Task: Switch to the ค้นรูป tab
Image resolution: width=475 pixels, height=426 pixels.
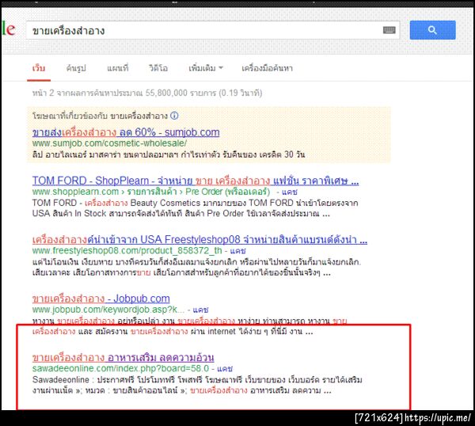Action: click(x=76, y=68)
